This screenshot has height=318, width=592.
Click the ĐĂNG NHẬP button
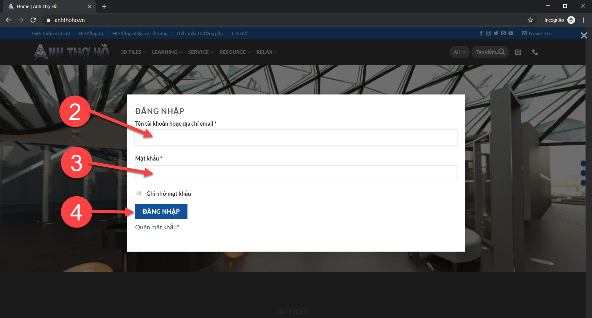(161, 211)
